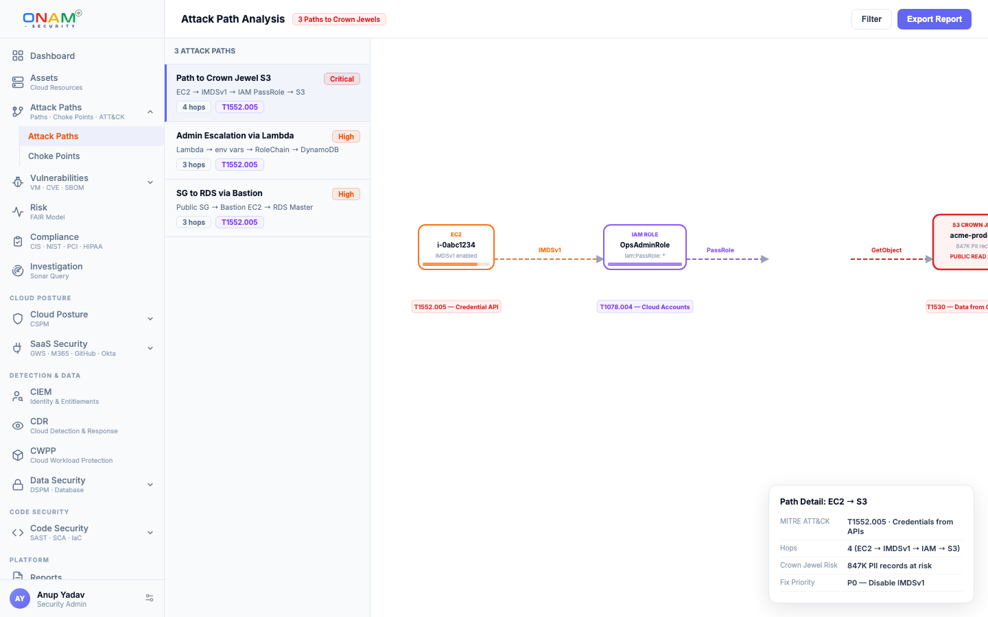Select Admin Escalation via Lambda path
The image size is (988, 617).
tap(268, 151)
